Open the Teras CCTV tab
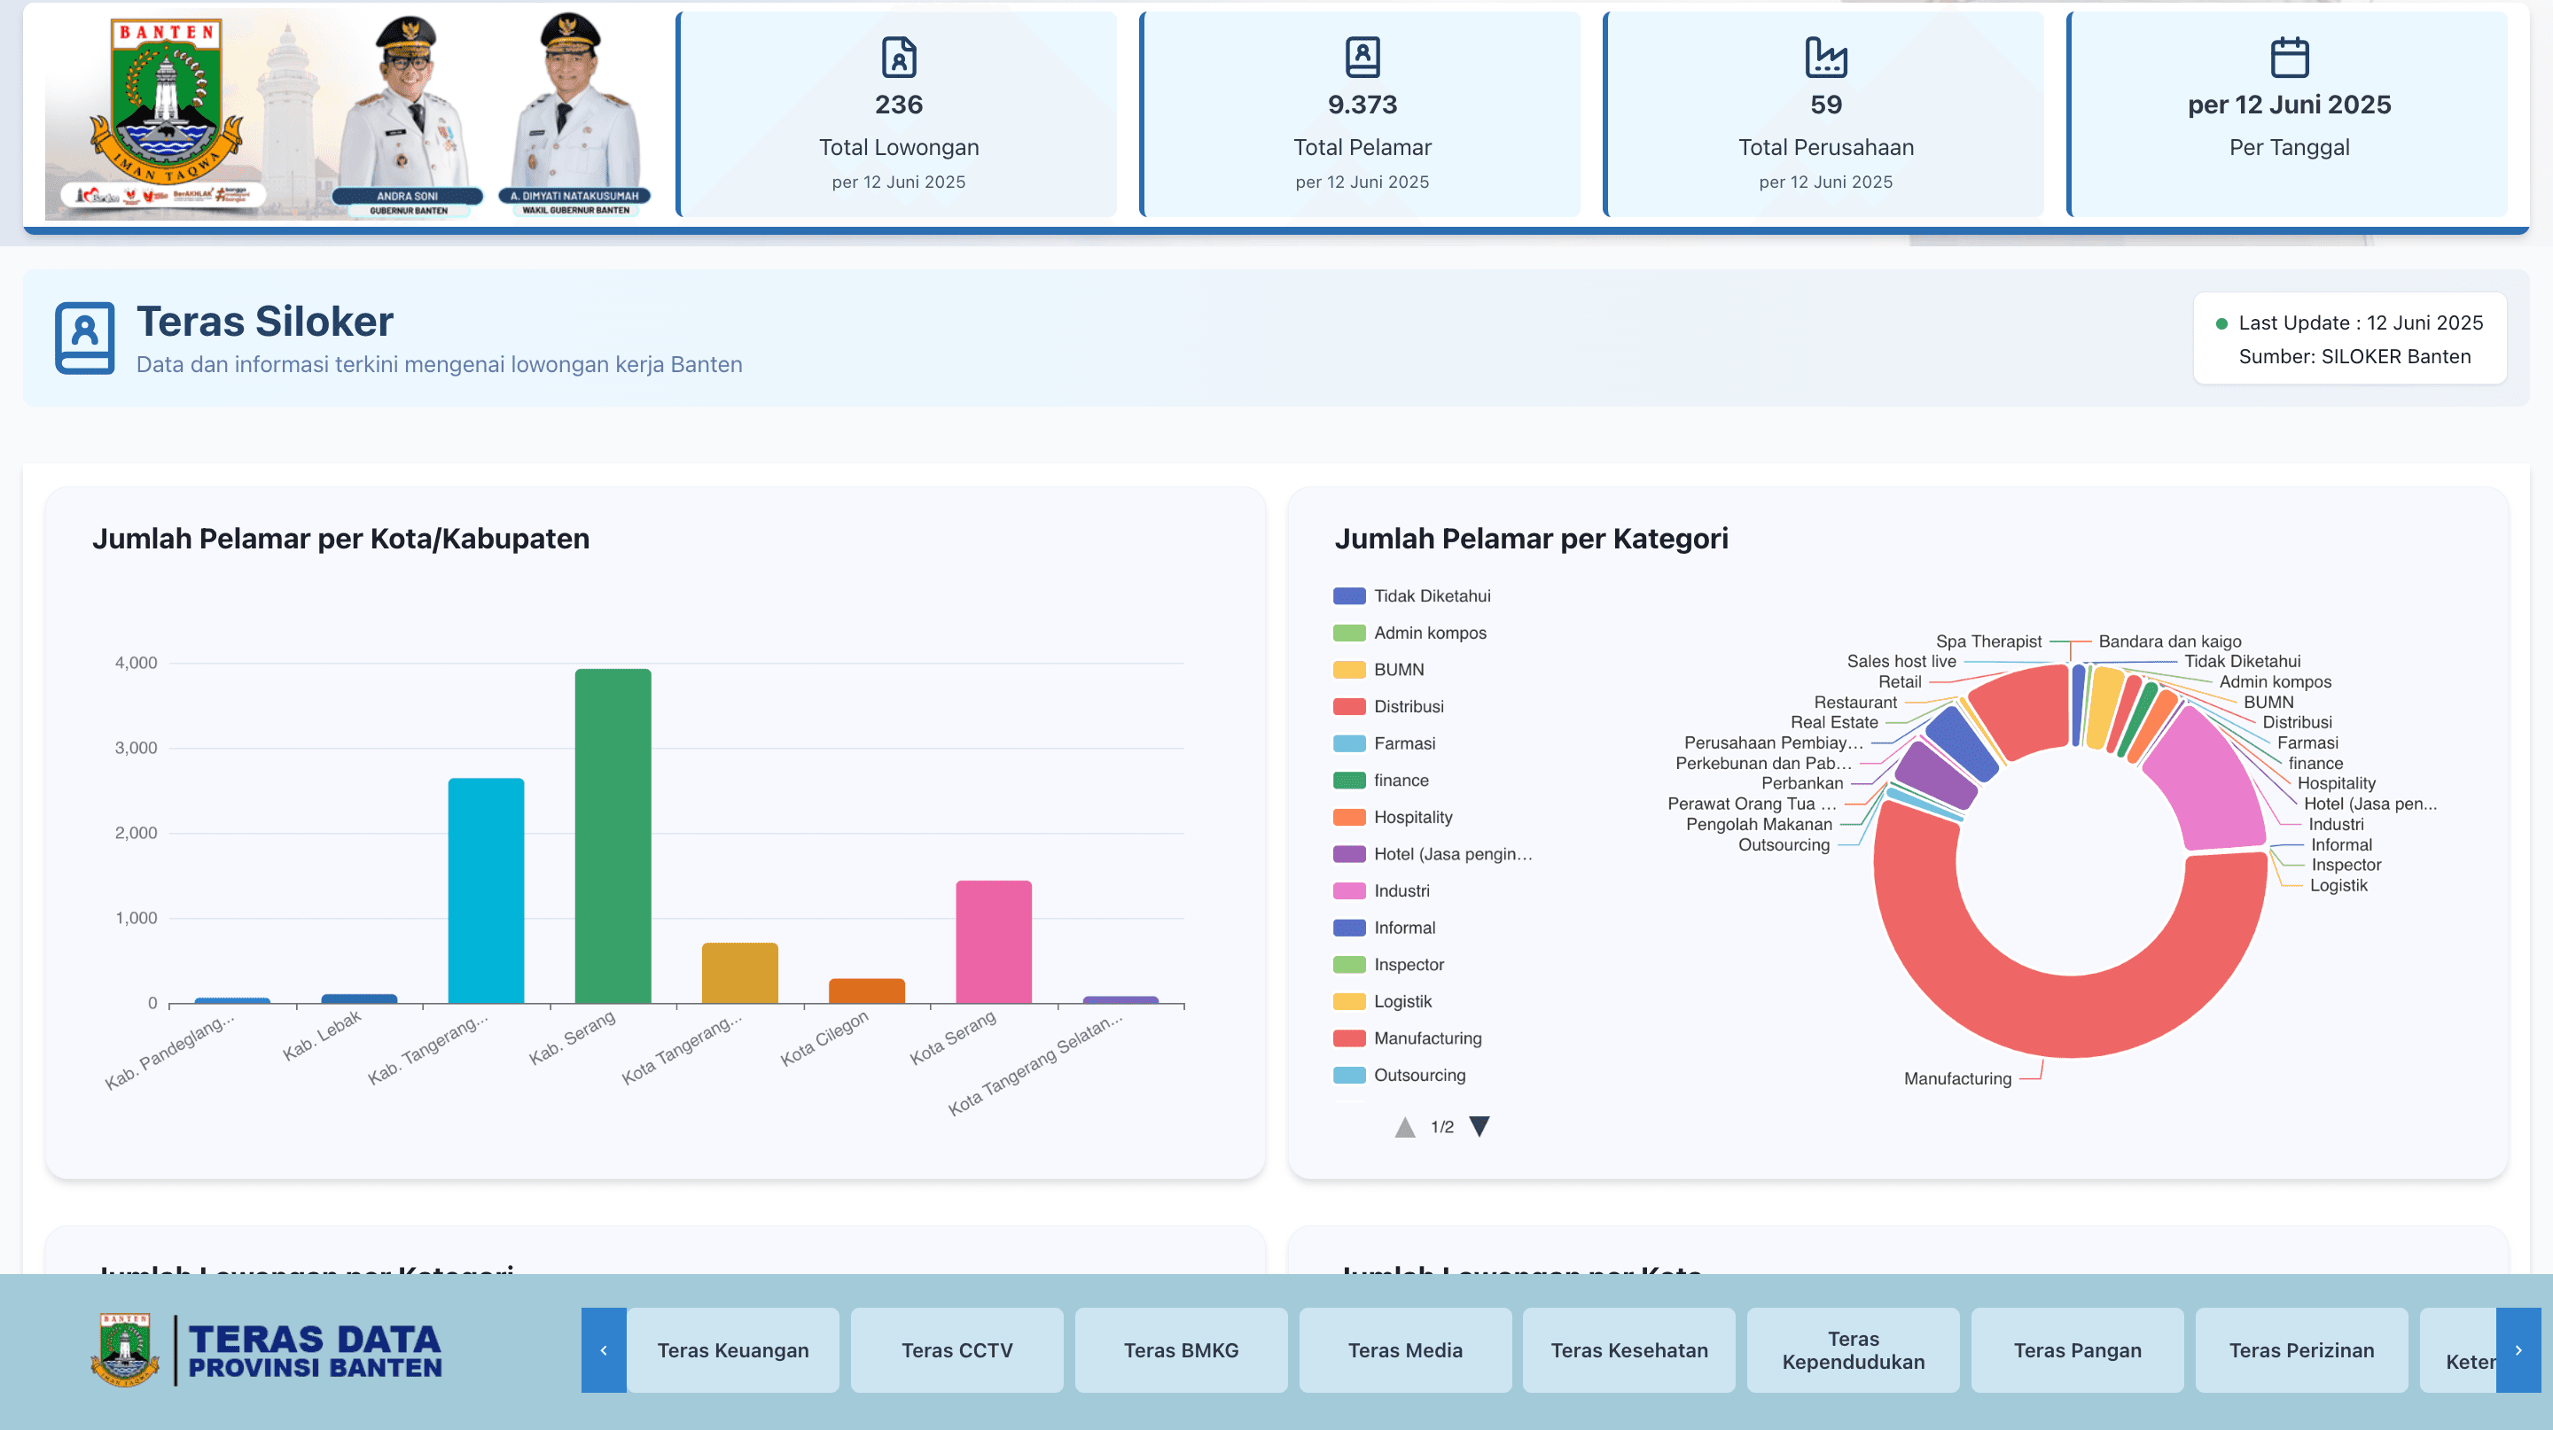 pos(956,1349)
